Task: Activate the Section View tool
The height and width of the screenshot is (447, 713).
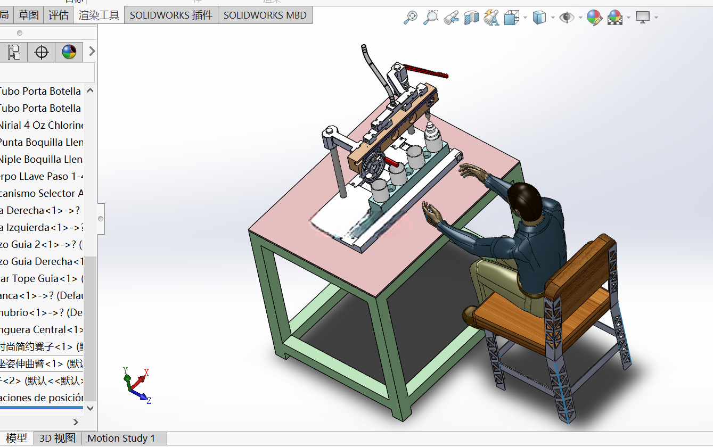Action: point(471,18)
